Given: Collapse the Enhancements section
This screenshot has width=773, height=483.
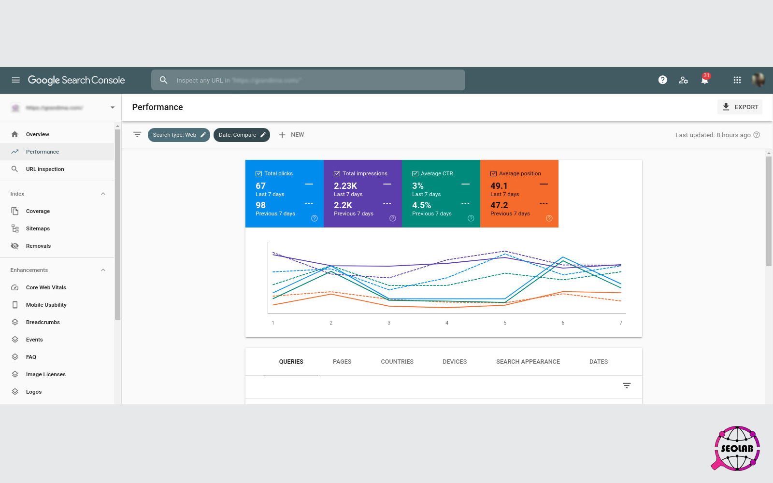Looking at the screenshot, I should 103,270.
